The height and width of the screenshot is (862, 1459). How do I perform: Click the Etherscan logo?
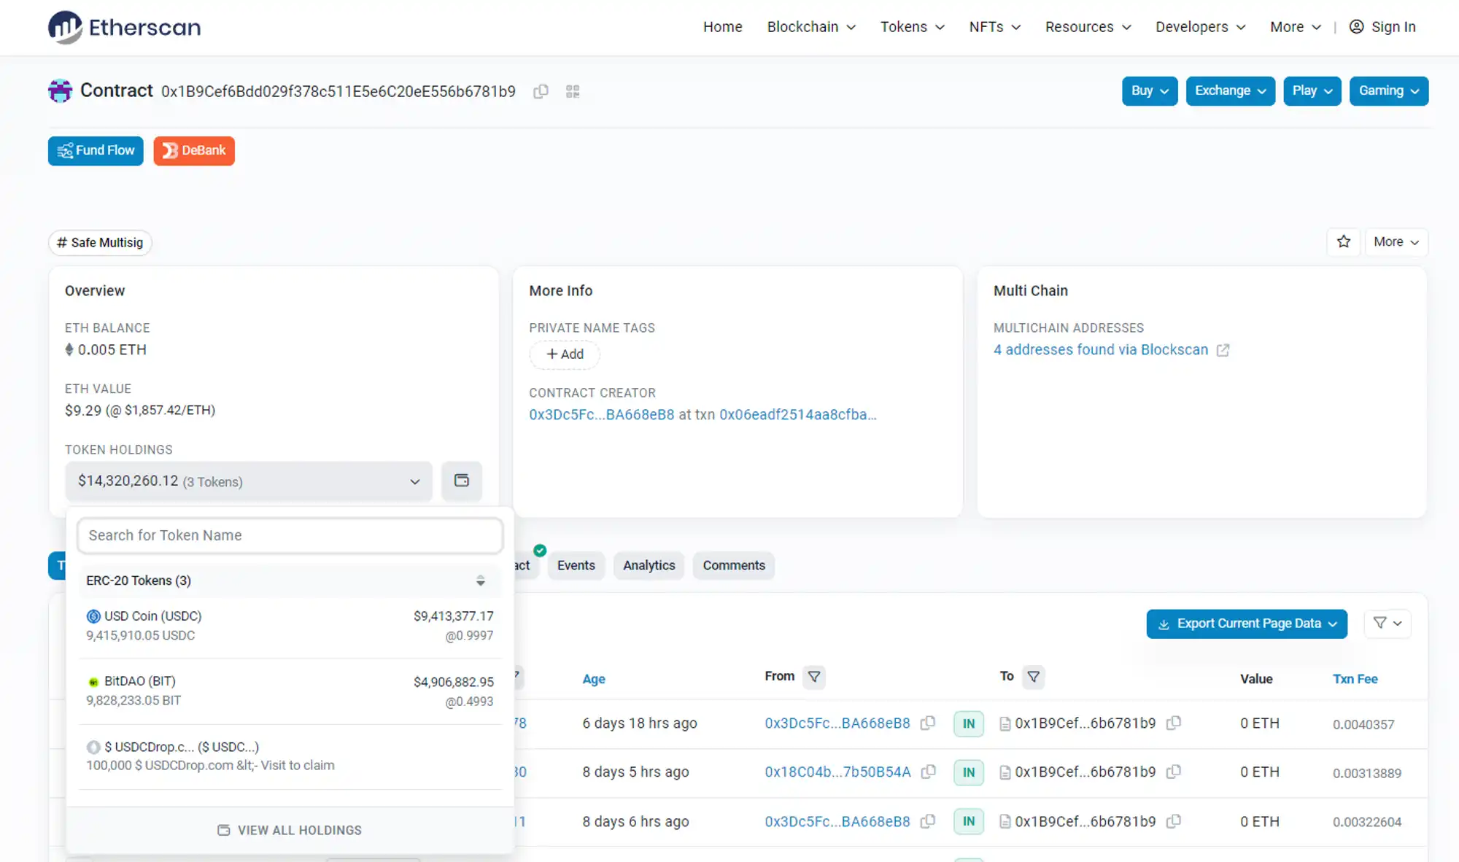coord(124,27)
